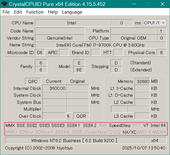Click the VT feature label
Image resolution: width=170 pixels, height=155 pixels.
[x=146, y=125]
